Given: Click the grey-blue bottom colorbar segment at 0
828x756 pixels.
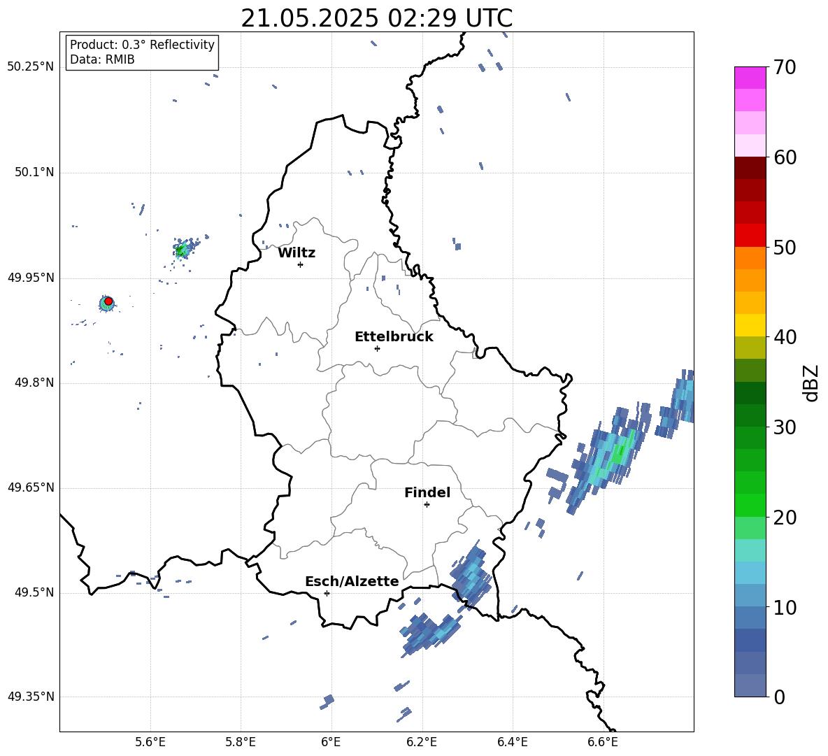Looking at the screenshot, I should click(750, 686).
